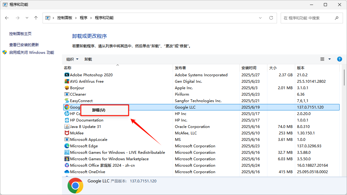
Task: Click the AVG AntiVirus Free icon
Action: [x=67, y=81]
